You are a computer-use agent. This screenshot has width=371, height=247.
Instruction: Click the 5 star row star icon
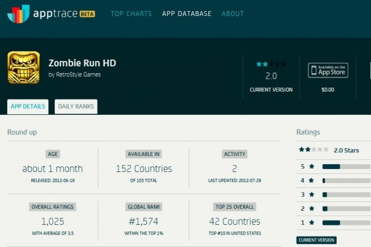(x=312, y=167)
